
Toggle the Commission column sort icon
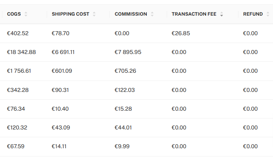tap(152, 14)
